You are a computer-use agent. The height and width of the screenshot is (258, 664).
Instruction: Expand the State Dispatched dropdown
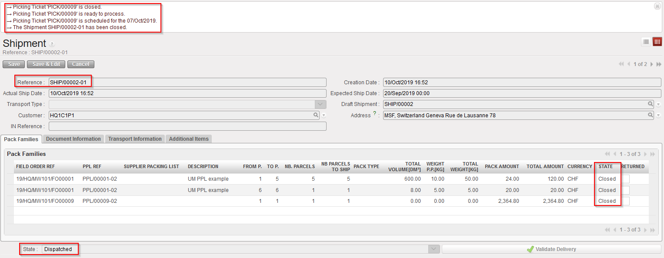click(x=434, y=249)
